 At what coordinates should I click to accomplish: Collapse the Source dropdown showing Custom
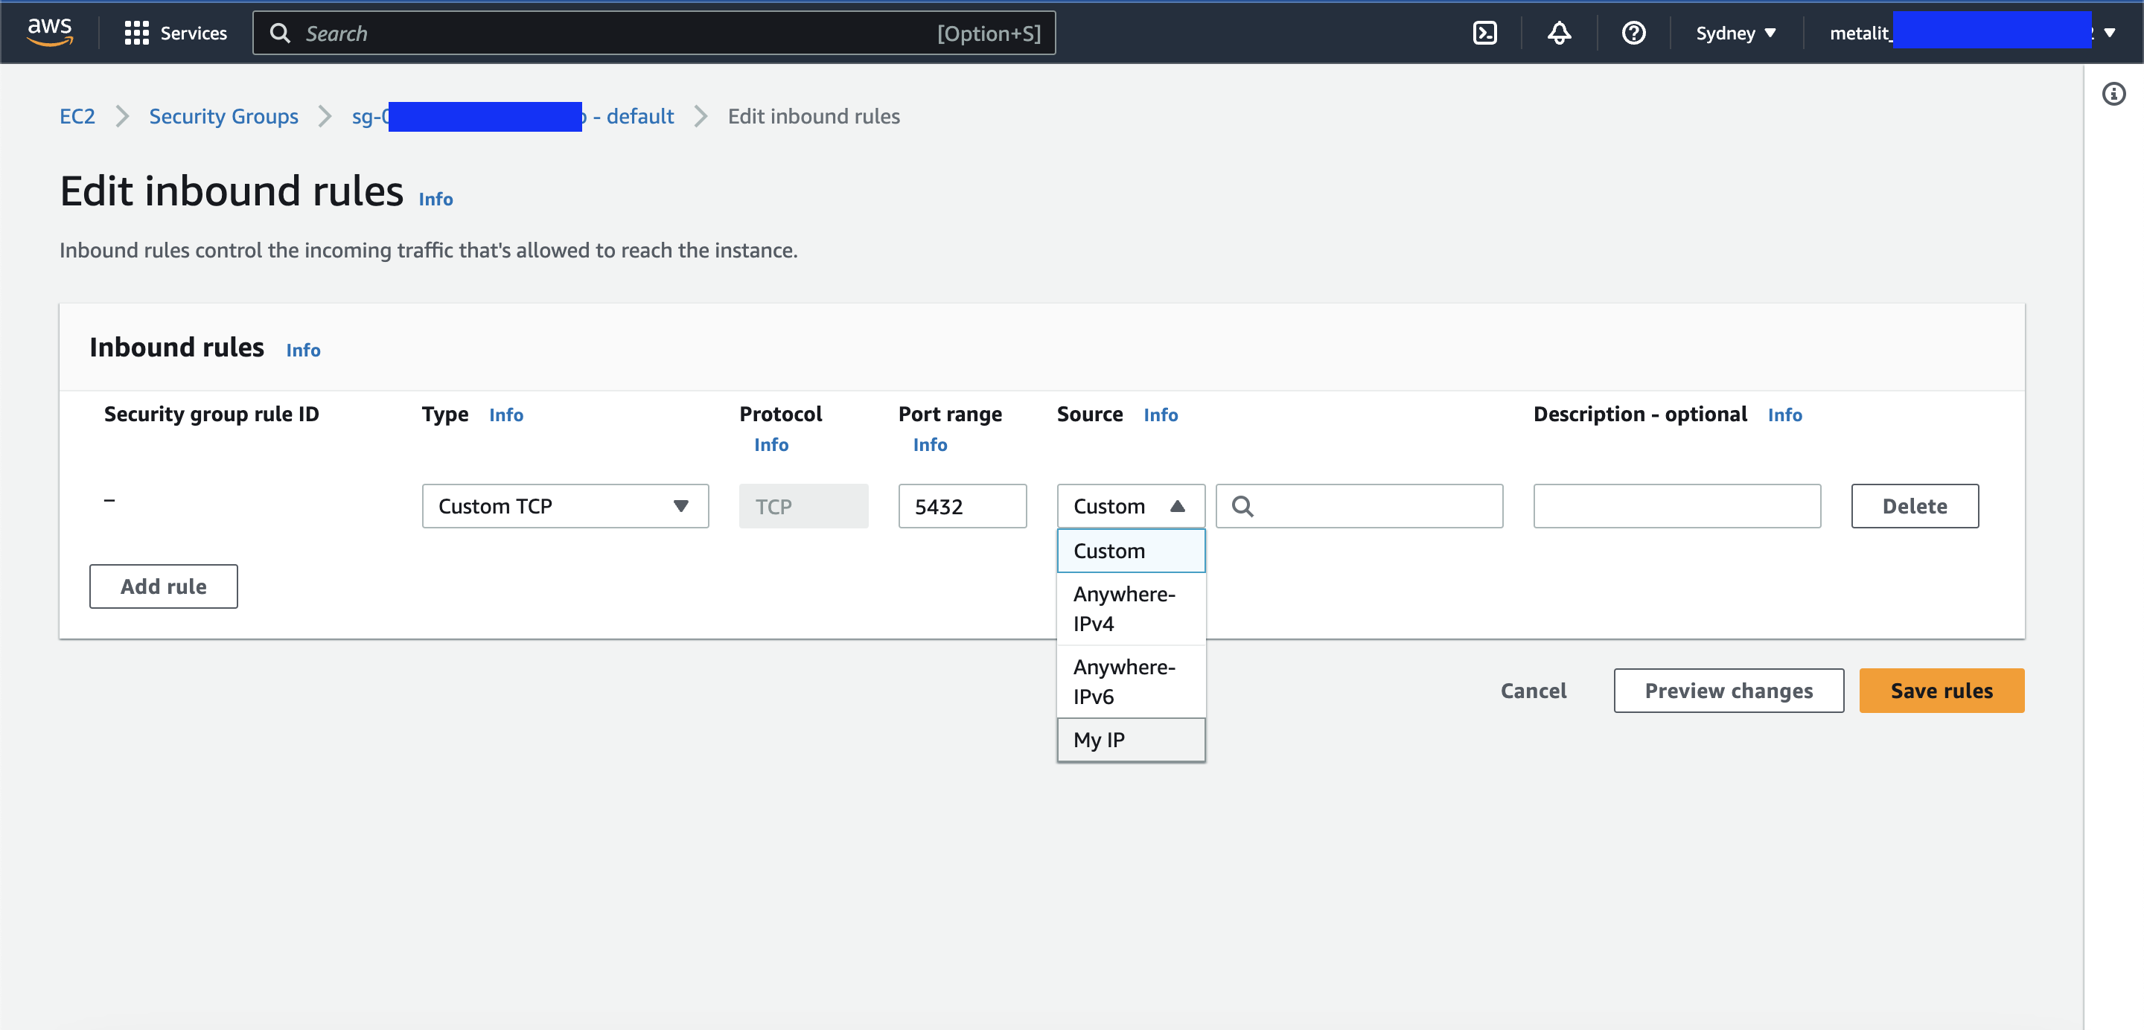(x=1129, y=505)
